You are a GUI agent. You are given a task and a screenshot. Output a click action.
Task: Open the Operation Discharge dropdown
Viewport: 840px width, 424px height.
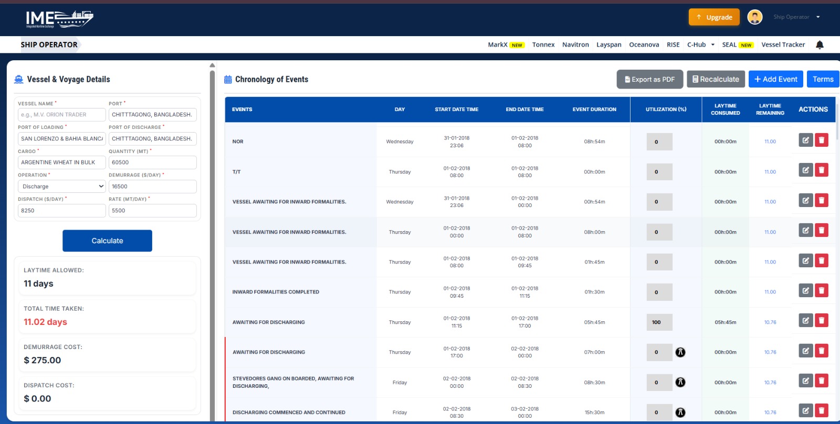(x=62, y=187)
